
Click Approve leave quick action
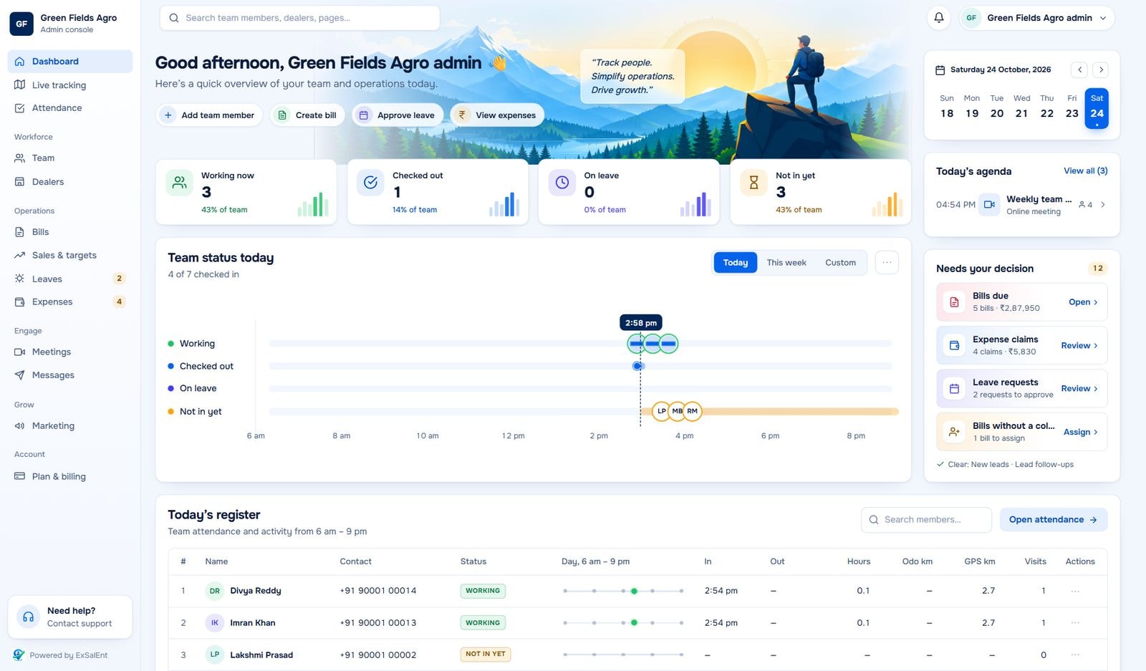pyautogui.click(x=398, y=115)
